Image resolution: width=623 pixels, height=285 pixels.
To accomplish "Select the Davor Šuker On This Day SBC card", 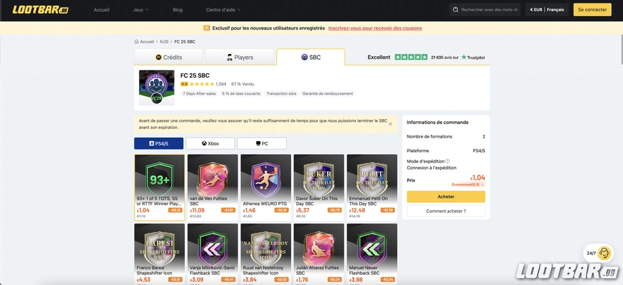I will [x=319, y=187].
